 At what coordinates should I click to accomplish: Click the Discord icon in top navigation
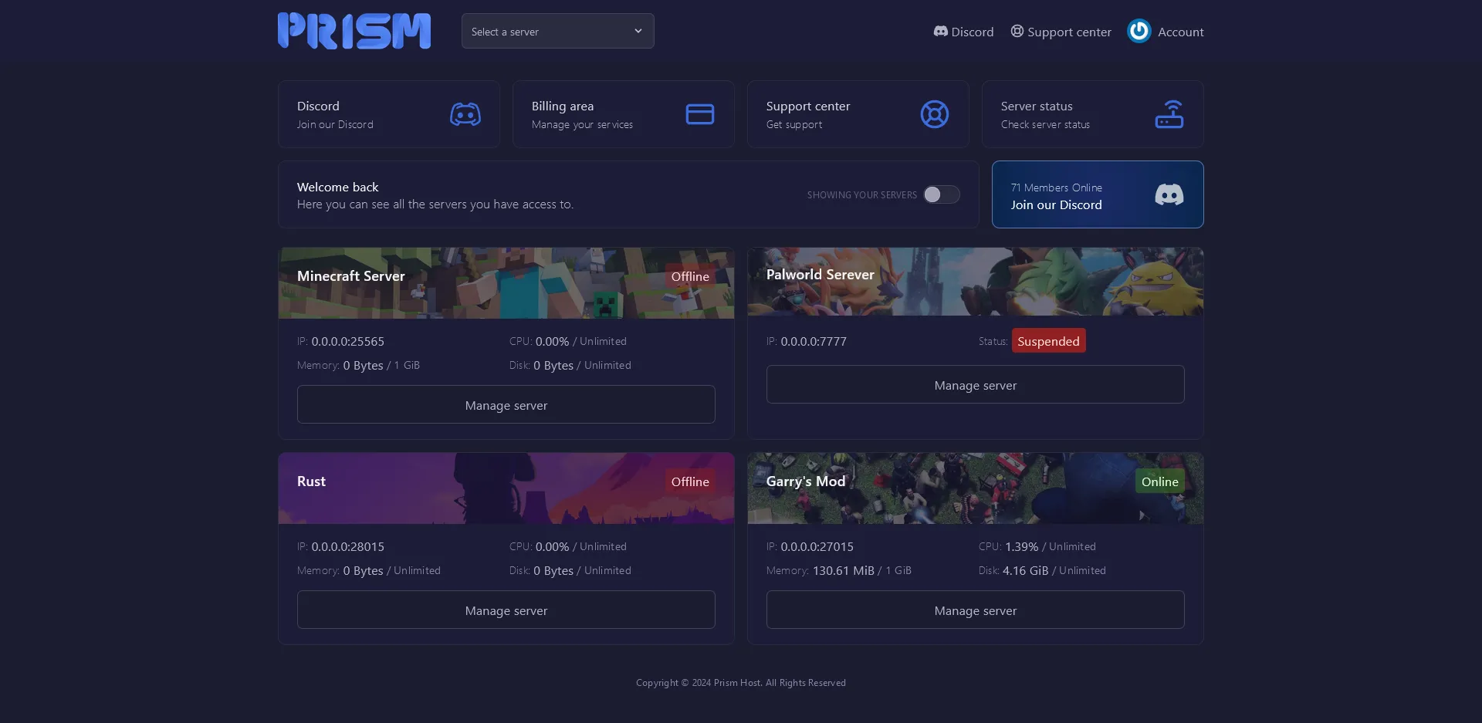[x=940, y=32]
